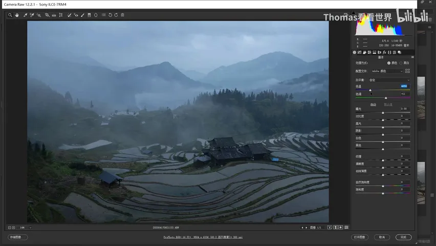Go to the previous image arrow
436x246 pixels.
click(x=302, y=228)
